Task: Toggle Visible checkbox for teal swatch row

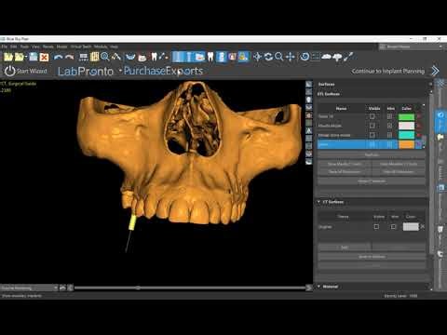Action: coord(372,135)
